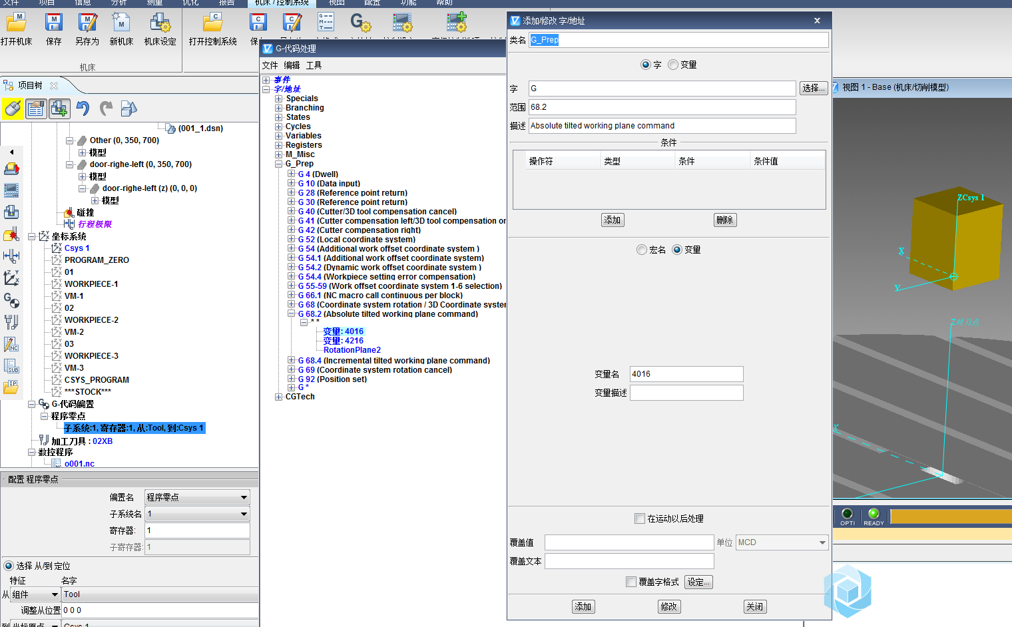Collapse the 字/地址 node in G-code tree
The height and width of the screenshot is (627, 1012).
pos(266,89)
